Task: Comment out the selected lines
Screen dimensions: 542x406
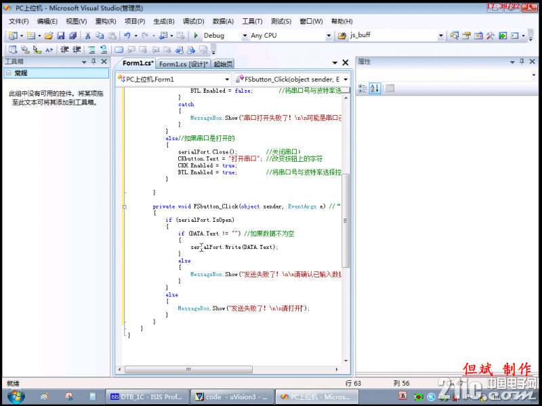Action: (x=91, y=49)
